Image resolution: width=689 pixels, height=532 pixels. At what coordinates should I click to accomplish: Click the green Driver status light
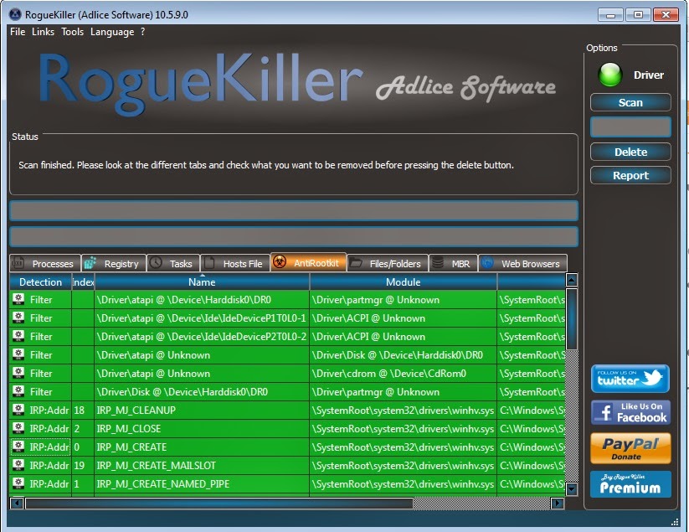point(610,75)
